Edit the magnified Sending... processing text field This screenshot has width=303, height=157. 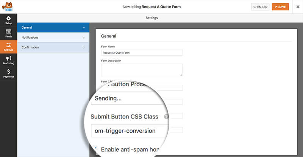click(128, 98)
